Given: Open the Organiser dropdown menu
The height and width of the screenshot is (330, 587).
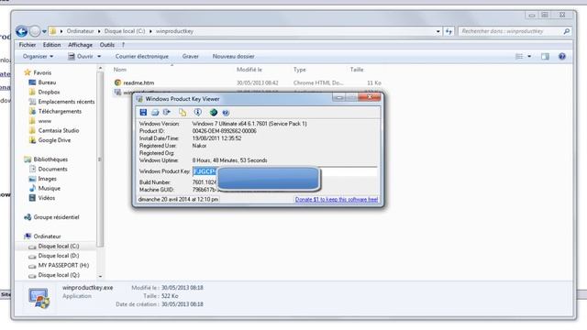Looking at the screenshot, I should 38,57.
